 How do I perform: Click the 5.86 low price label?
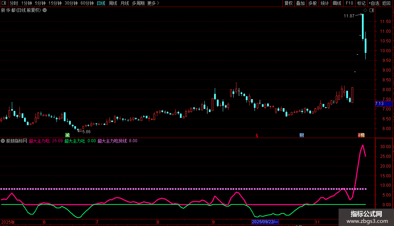(x=86, y=132)
